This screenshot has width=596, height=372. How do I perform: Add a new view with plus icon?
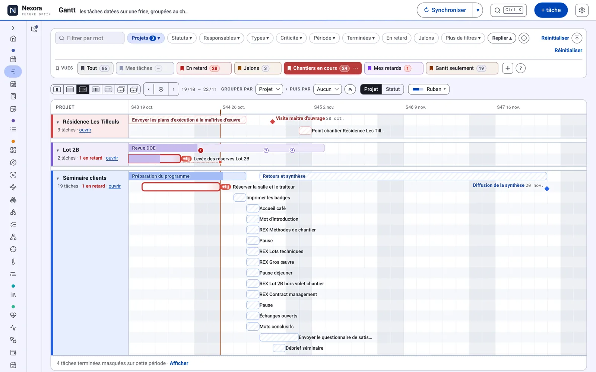point(508,68)
